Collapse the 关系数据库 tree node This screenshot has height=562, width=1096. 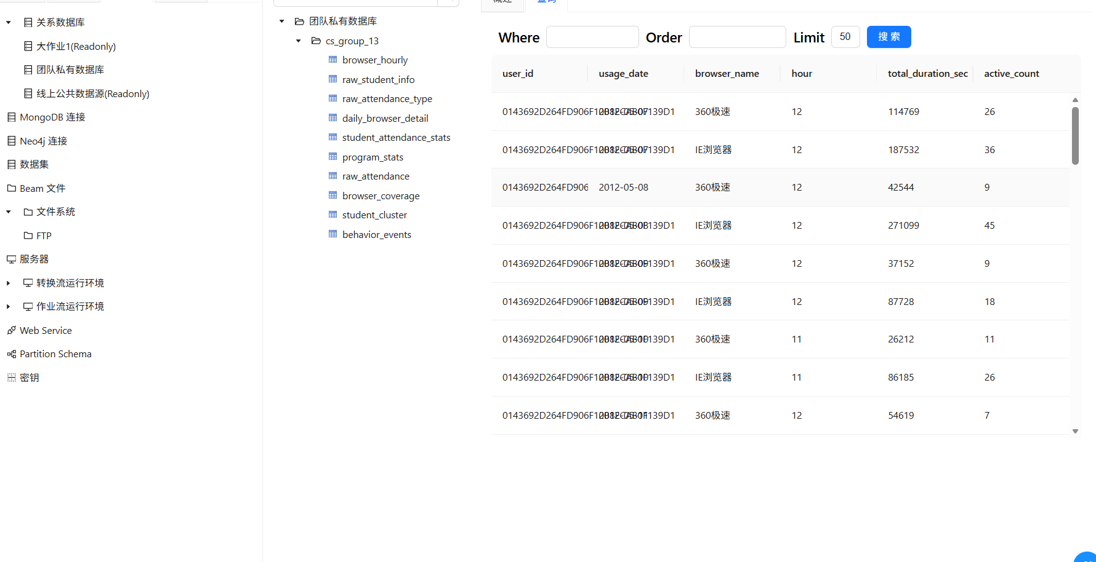coord(9,22)
